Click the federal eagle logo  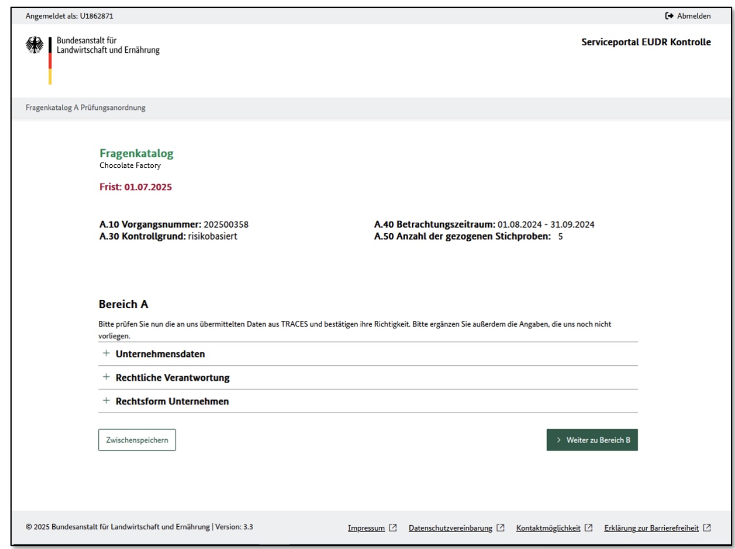[x=35, y=45]
